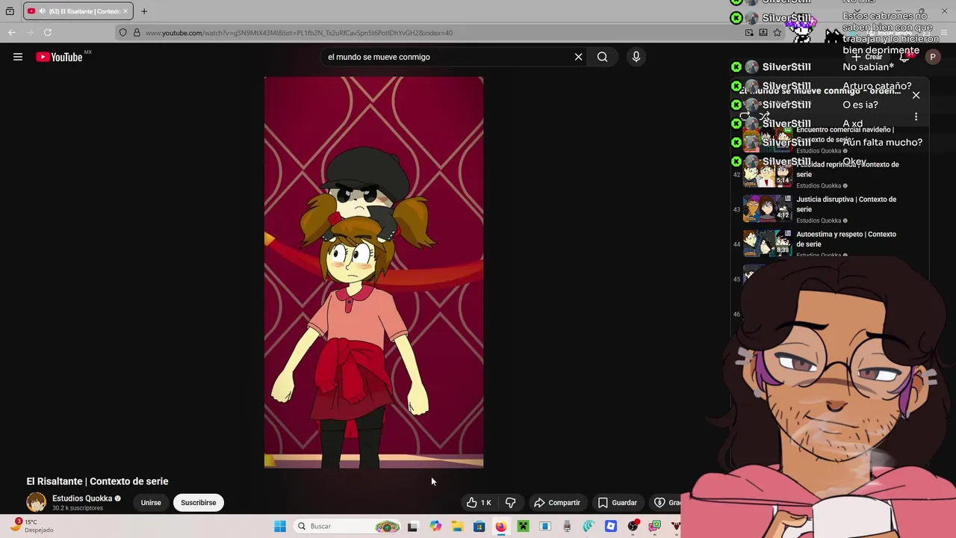Image resolution: width=956 pixels, height=538 pixels.
Task: Open the weather widget showing 15°C
Action: point(34,526)
